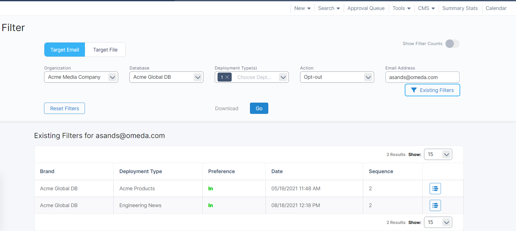Switch to the Target File tab
Viewport: 516px width, 231px height.
(x=105, y=50)
